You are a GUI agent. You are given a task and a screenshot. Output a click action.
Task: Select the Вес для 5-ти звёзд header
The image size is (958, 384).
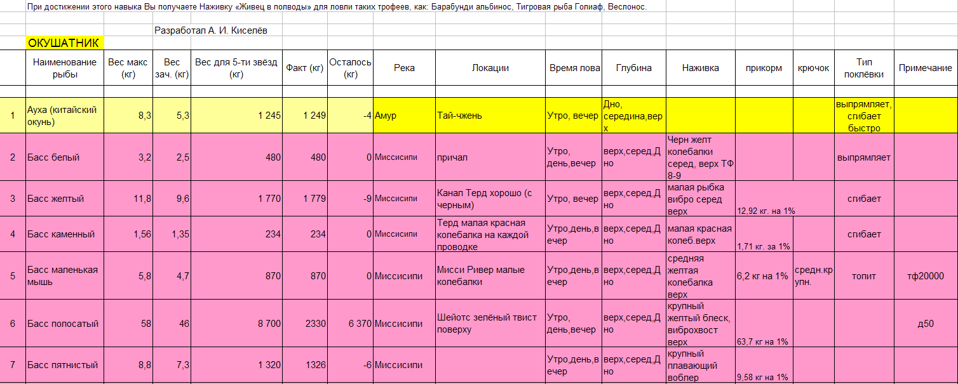pos(236,68)
